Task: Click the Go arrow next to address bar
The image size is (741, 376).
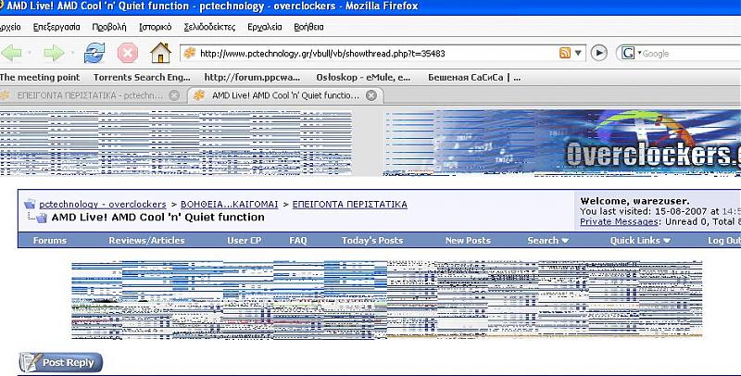Action: [x=598, y=53]
